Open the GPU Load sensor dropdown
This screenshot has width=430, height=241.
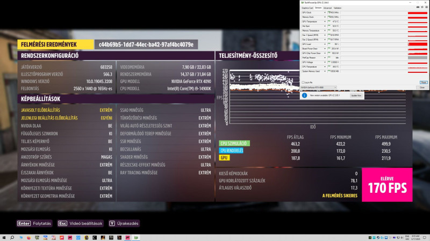coord(325,44)
